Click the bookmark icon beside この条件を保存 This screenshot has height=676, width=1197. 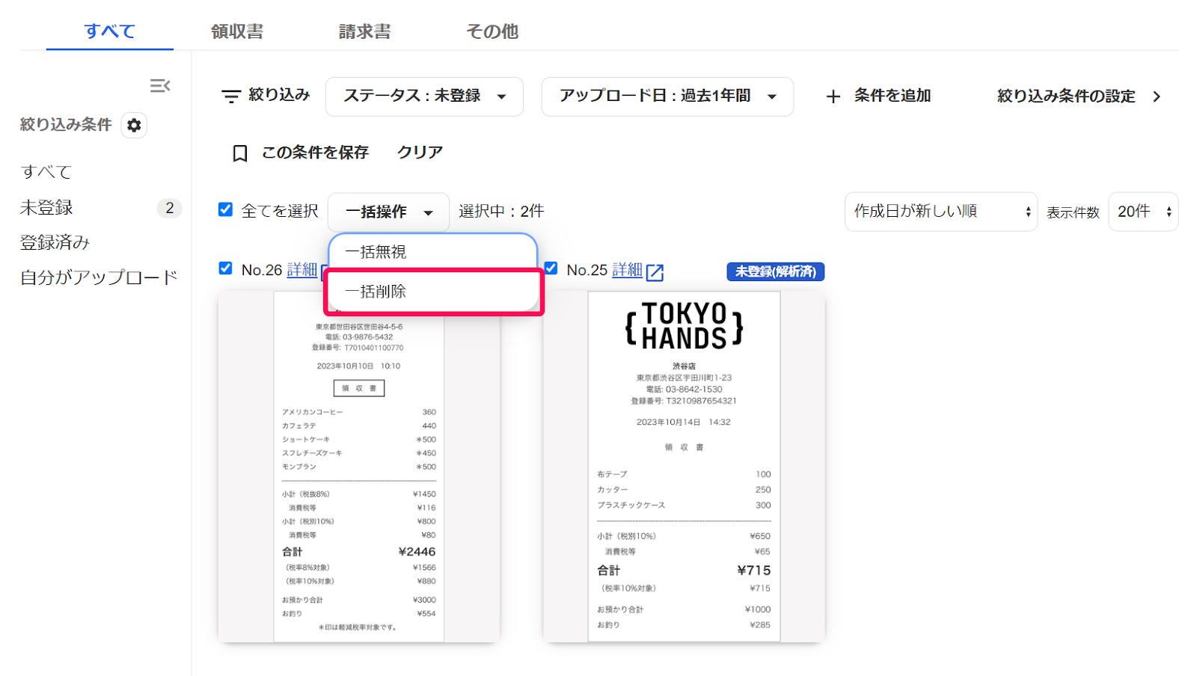point(240,153)
